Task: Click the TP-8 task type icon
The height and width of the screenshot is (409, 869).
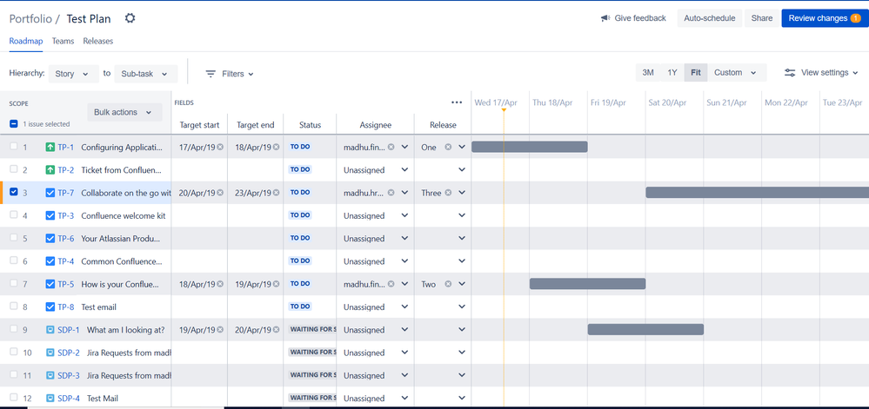Action: click(50, 307)
